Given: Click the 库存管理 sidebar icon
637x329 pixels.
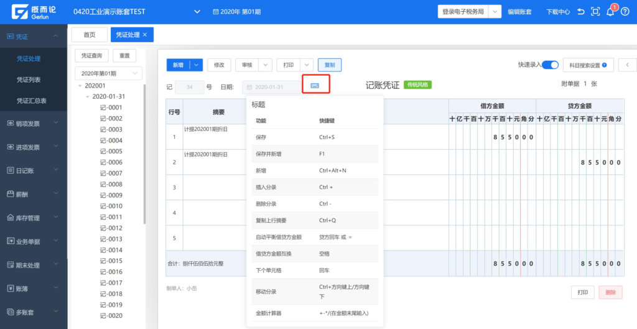Looking at the screenshot, I should [x=11, y=218].
